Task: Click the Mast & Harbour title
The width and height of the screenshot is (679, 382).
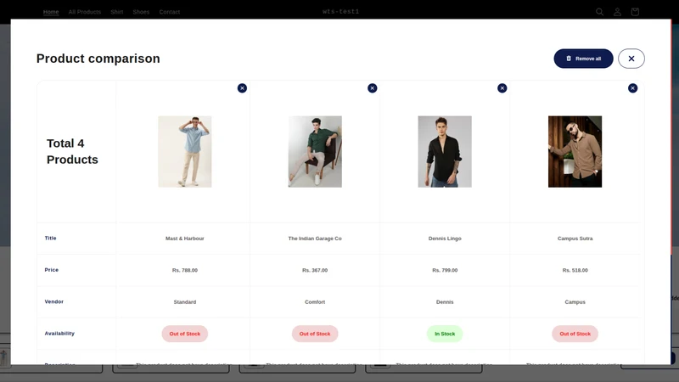Action: (185, 239)
